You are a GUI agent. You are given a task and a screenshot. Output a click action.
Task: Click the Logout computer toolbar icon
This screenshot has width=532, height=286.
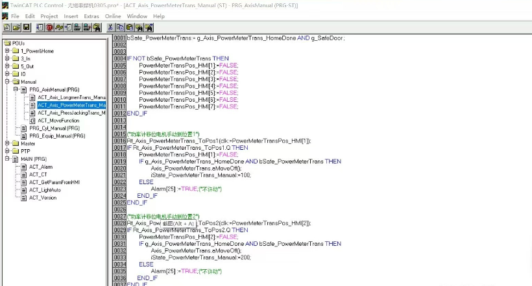[87, 27]
